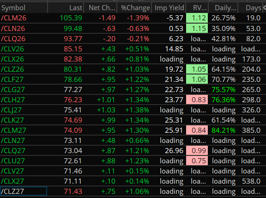Click the pink 0.83 RV cell
Viewport: 266px width, 198px height.
coord(197,100)
